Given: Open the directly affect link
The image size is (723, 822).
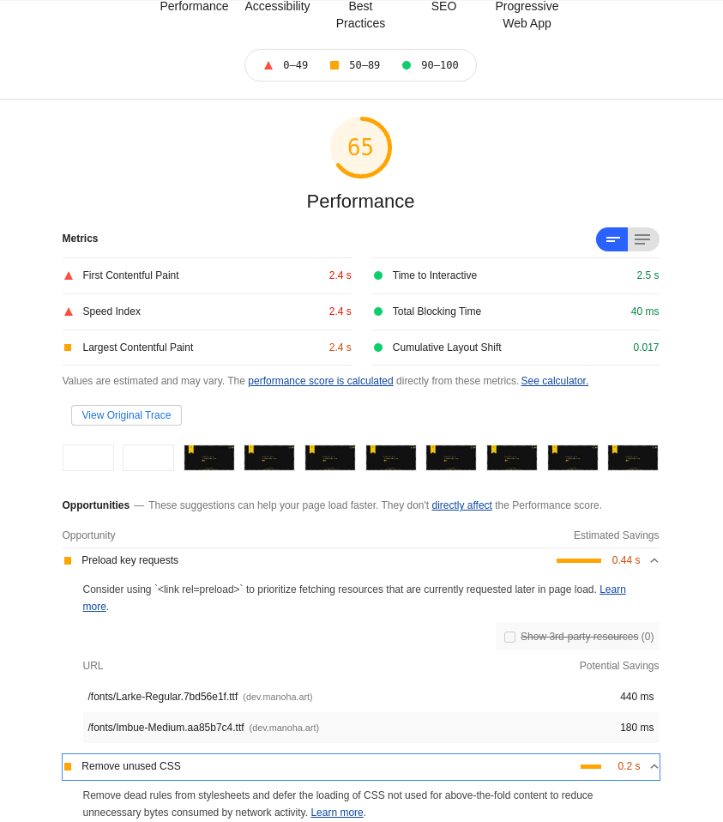Looking at the screenshot, I should [461, 505].
